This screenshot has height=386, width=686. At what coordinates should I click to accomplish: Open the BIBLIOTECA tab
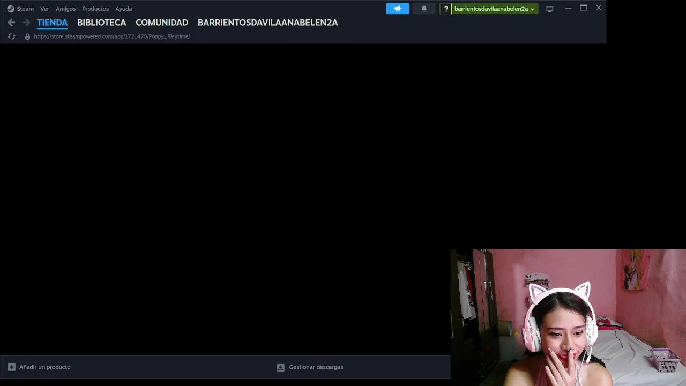102,23
